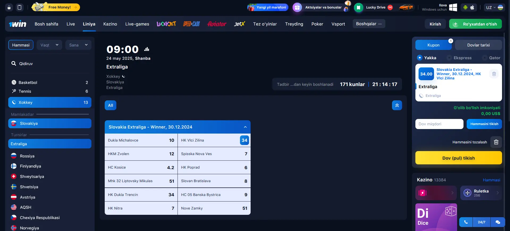Click the Finlyandiya flag icon
Screen dimensions: 510x231
14,166
